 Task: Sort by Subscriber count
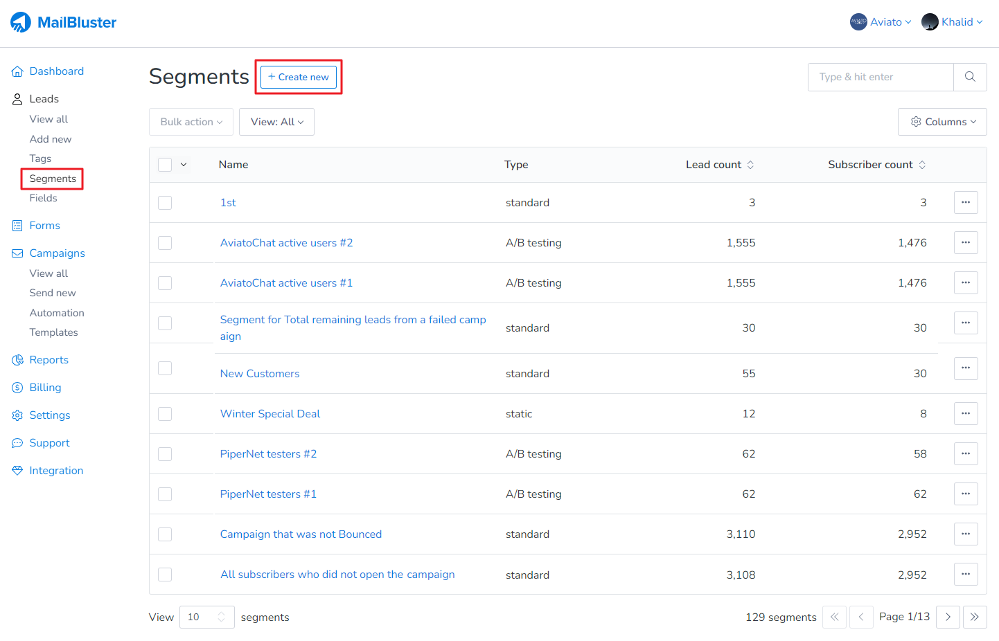921,165
